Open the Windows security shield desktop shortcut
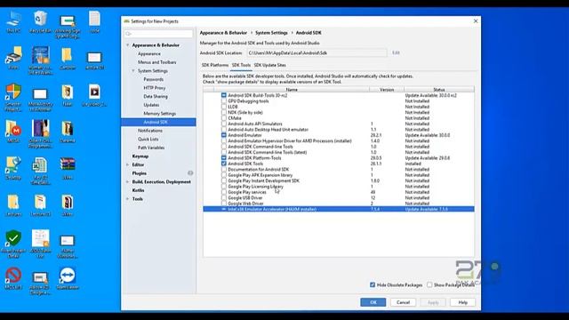 pyautogui.click(x=13, y=92)
